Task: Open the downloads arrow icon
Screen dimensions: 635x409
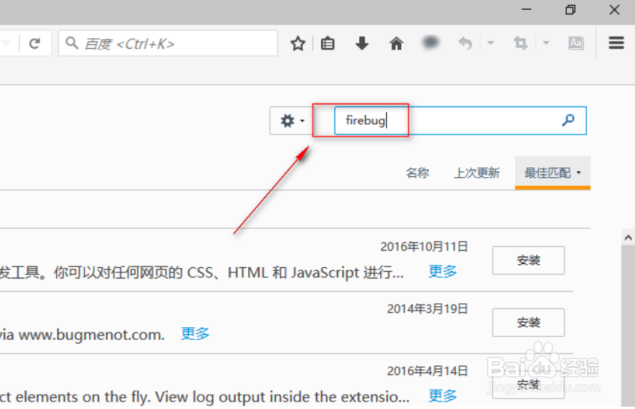Action: pos(361,43)
